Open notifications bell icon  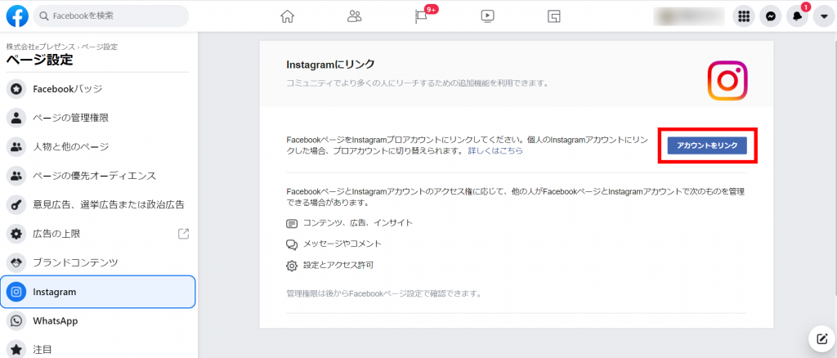pyautogui.click(x=798, y=16)
